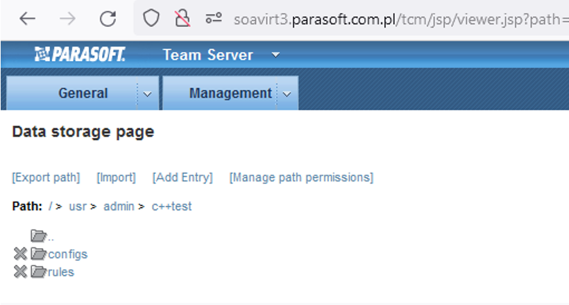Open the General menu dropdown arrow
This screenshot has height=305, width=569.
147,94
